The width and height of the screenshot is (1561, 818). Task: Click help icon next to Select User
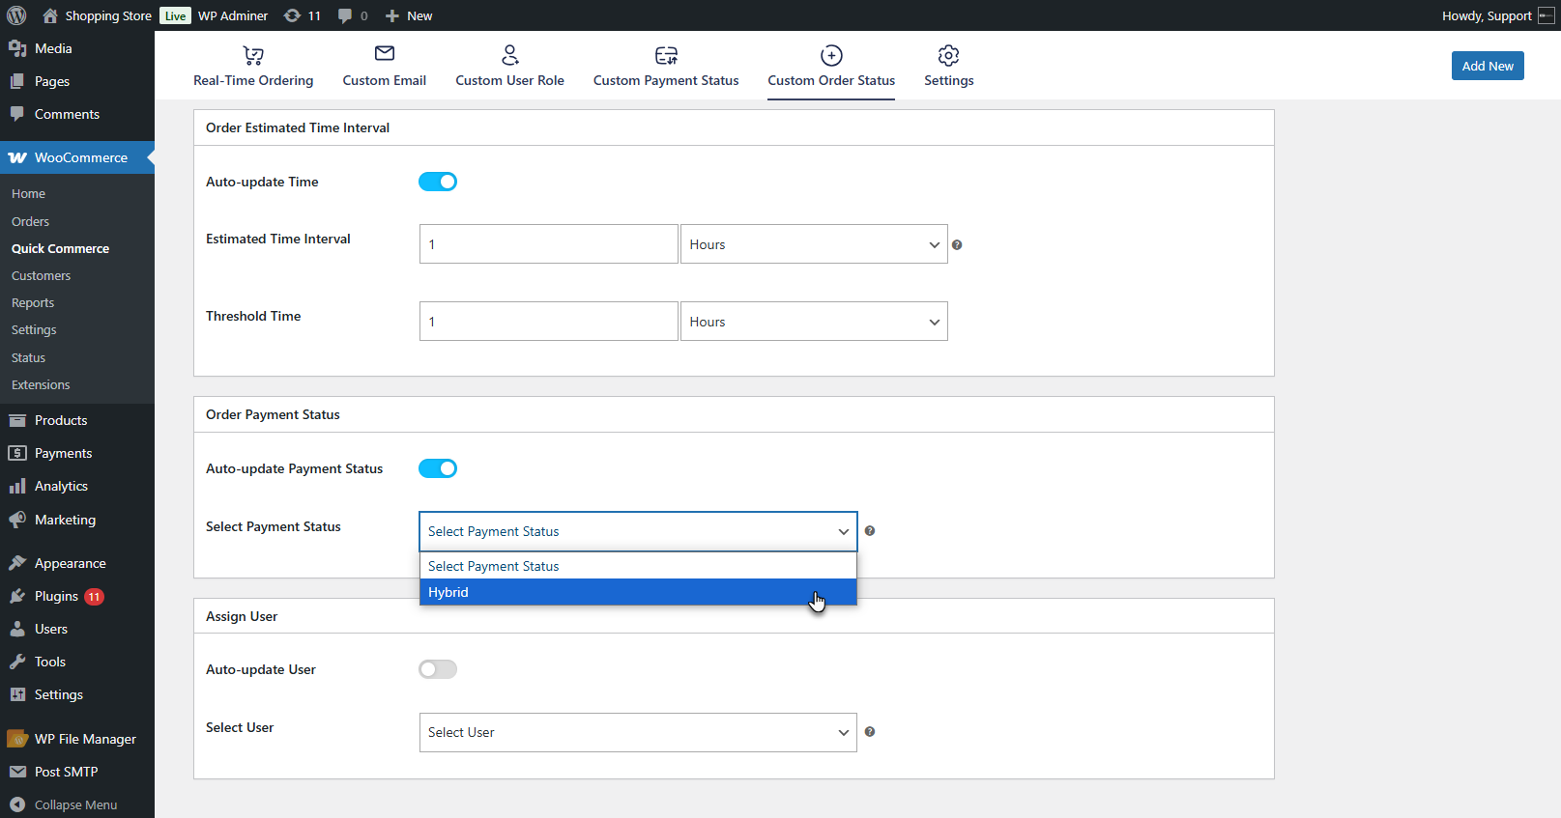coord(870,732)
